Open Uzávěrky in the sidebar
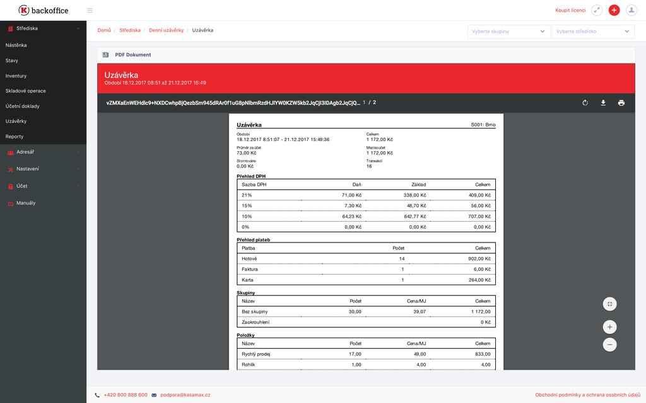The image size is (646, 403). tap(16, 122)
